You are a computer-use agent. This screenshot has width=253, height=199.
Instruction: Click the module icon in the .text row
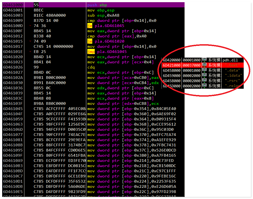[x=204, y=65]
